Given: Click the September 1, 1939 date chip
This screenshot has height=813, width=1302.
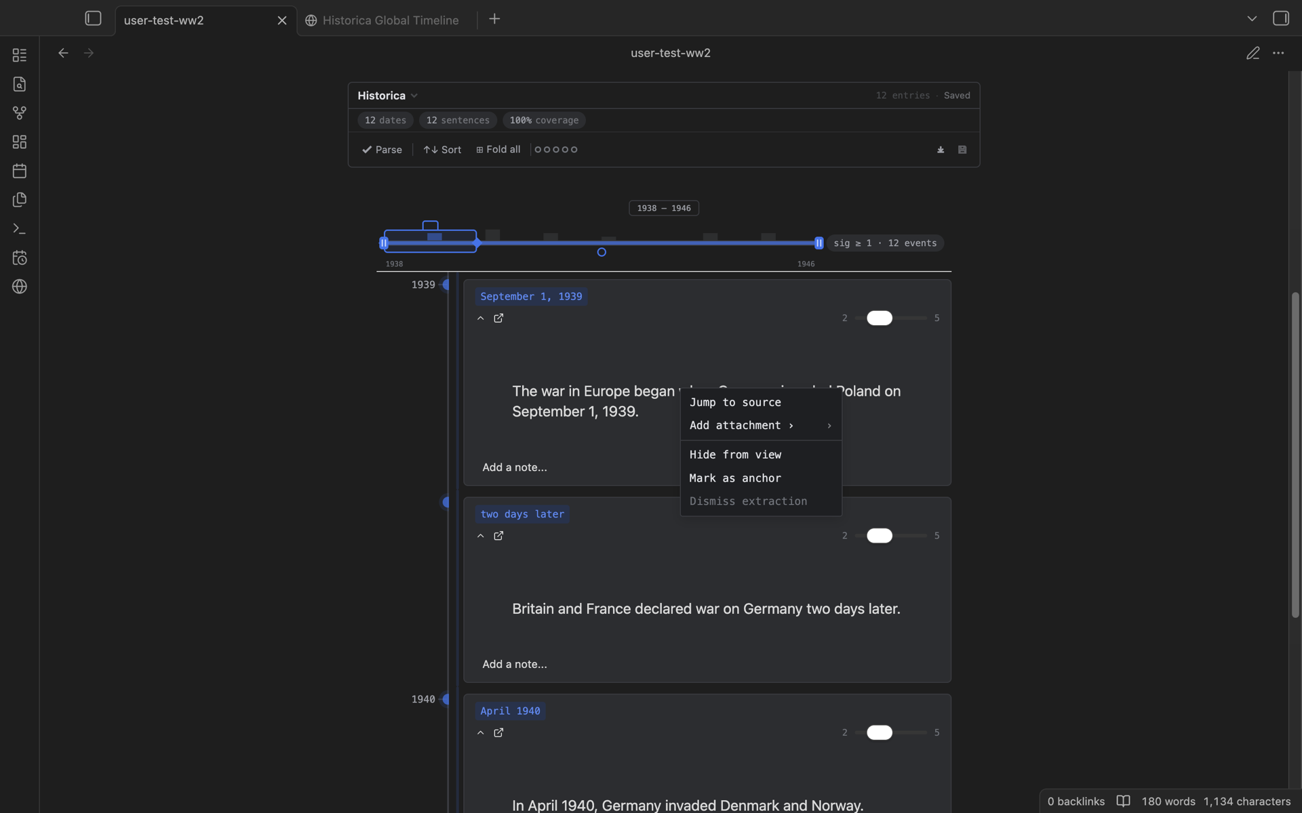Looking at the screenshot, I should (531, 297).
